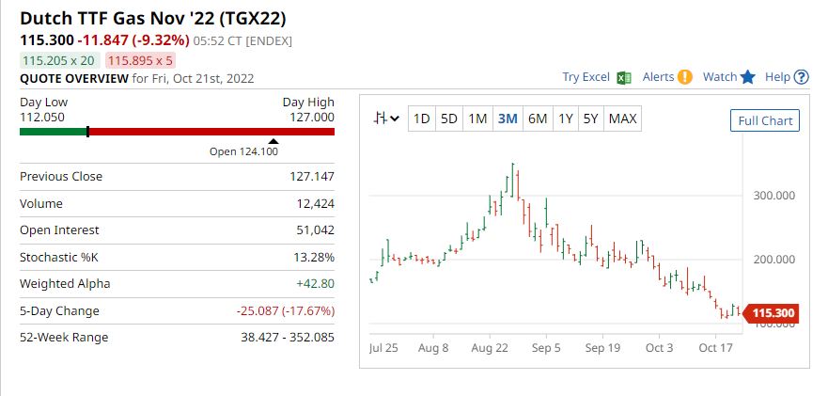Click the orange Alerts exclamation icon
This screenshot has width=828, height=396.
tap(685, 77)
